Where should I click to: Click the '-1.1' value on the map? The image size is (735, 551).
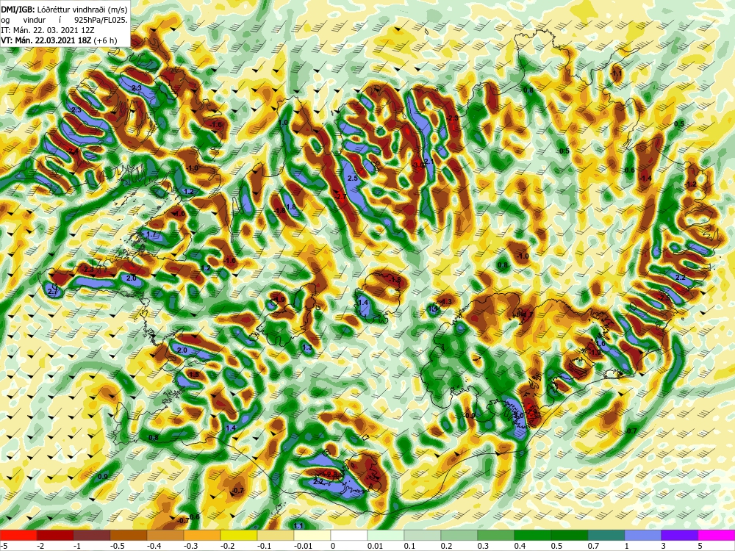[616, 73]
